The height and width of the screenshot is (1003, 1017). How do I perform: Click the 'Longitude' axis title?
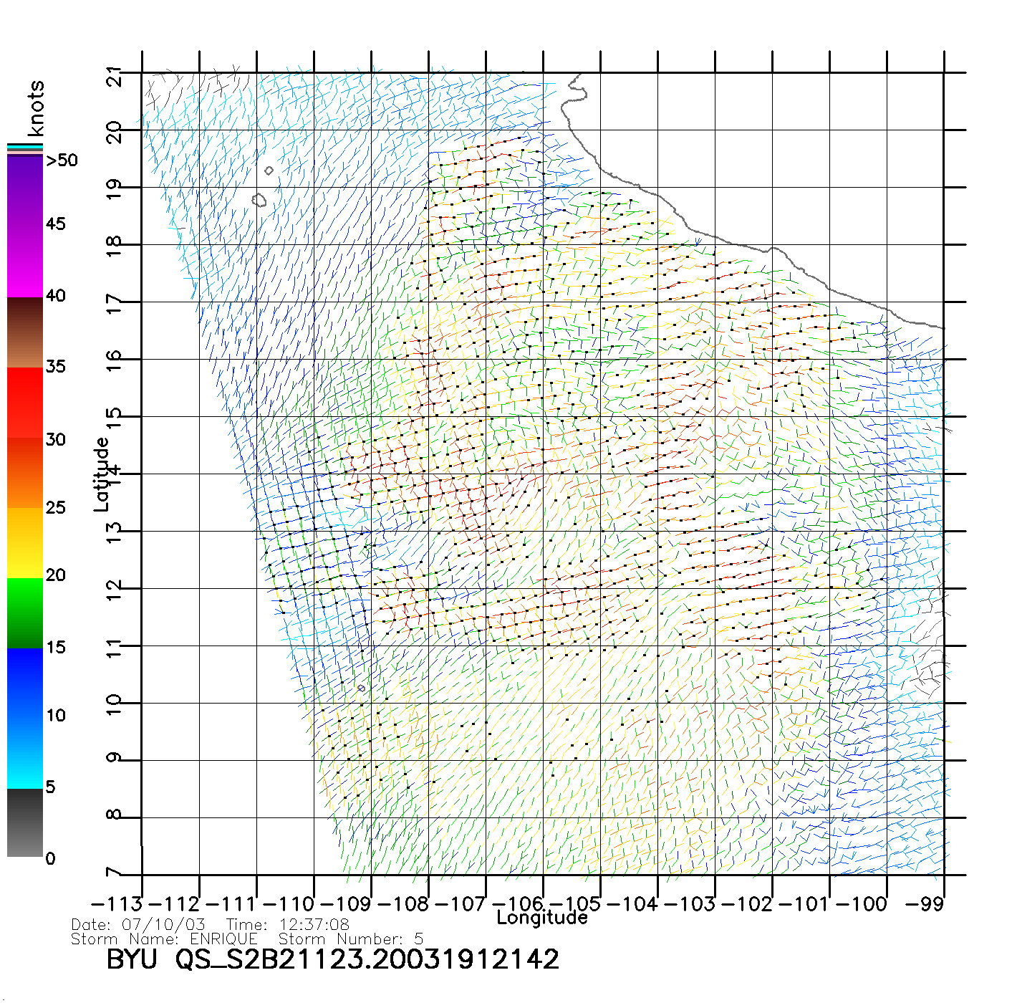point(542,918)
